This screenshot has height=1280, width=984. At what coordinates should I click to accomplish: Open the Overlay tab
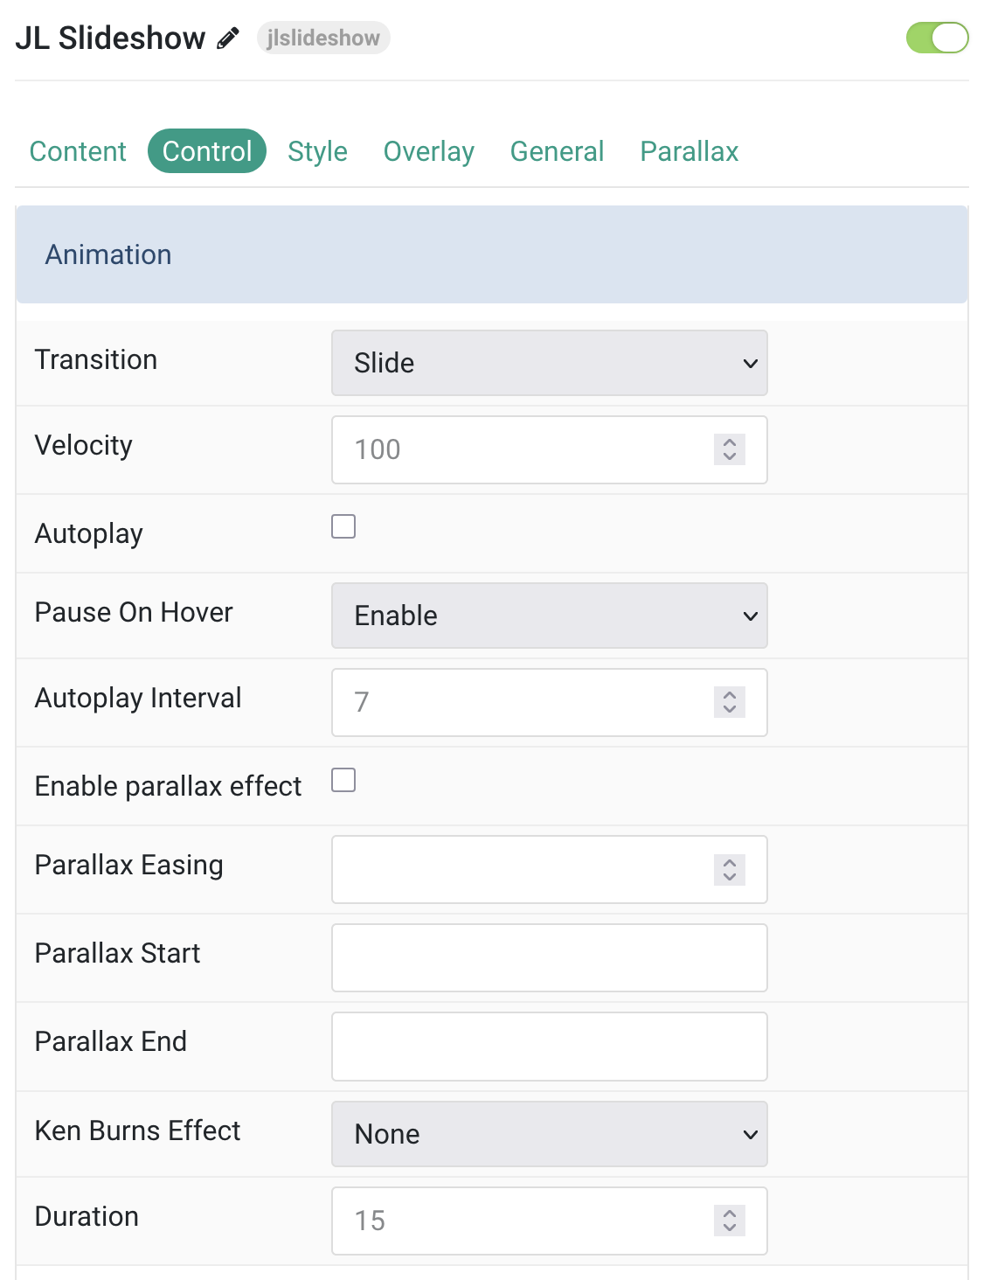[429, 151]
